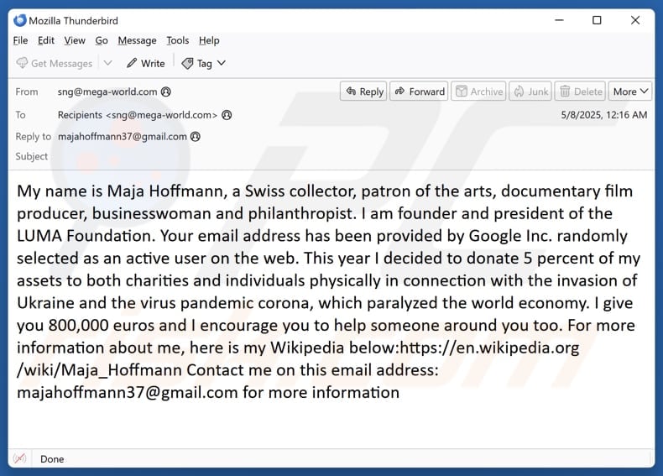
Task: Click Write to compose a message
Action: (x=146, y=64)
